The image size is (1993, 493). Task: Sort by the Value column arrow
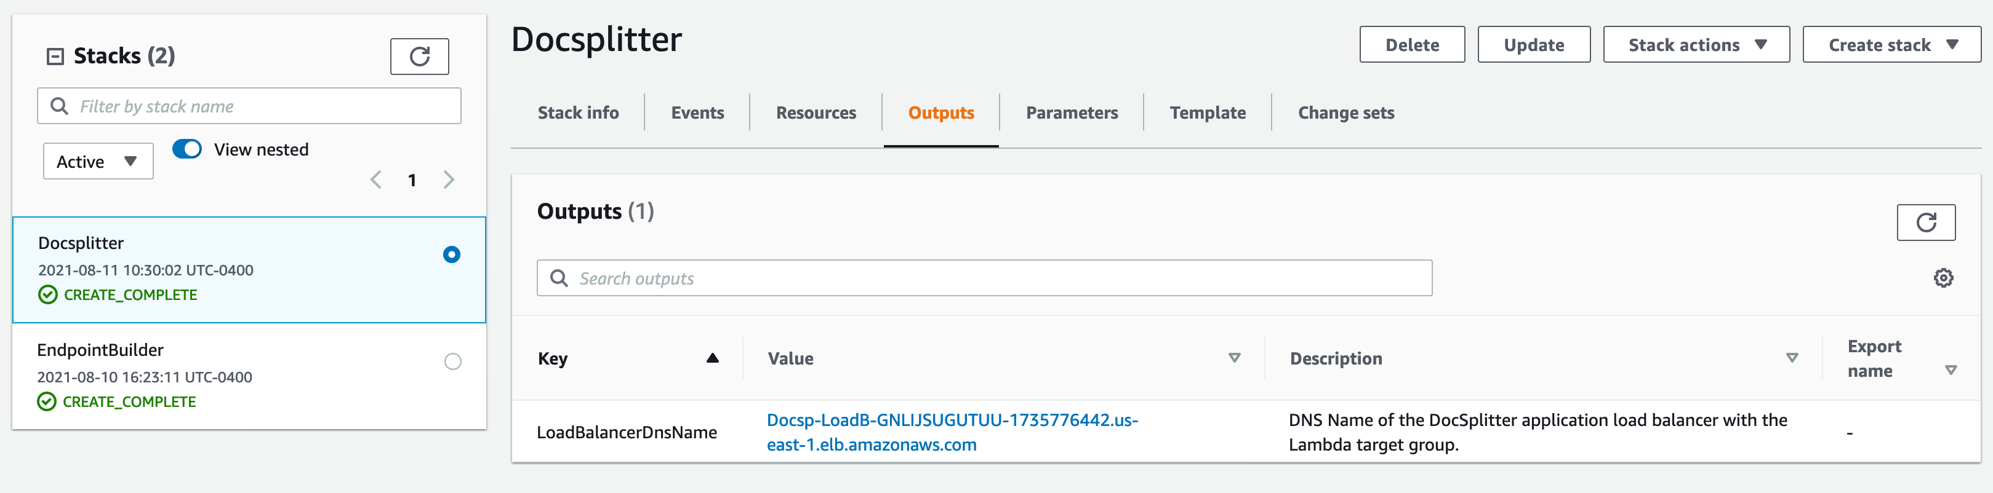tap(1235, 358)
